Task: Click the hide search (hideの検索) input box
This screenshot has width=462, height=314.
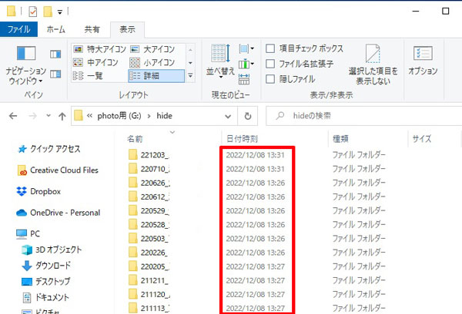Action: pyautogui.click(x=362, y=115)
